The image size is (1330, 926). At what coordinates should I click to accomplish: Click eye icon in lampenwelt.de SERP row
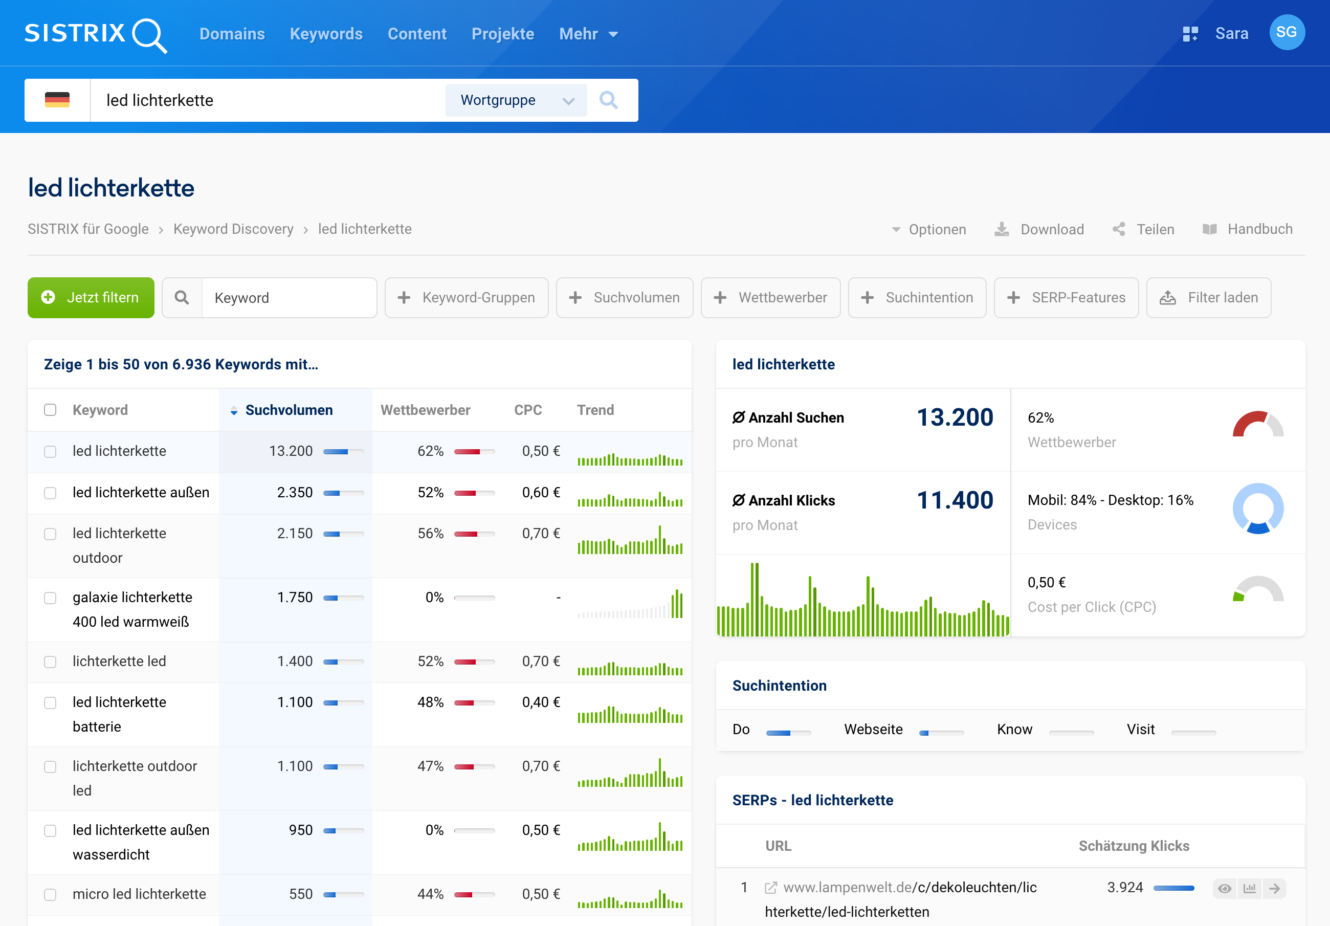1224,888
